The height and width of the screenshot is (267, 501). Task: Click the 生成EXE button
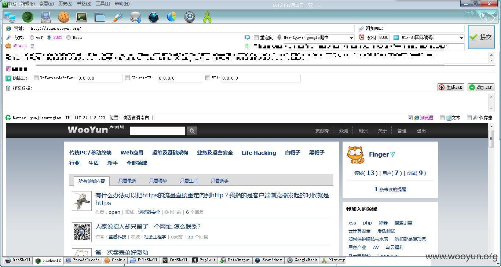coord(451,87)
